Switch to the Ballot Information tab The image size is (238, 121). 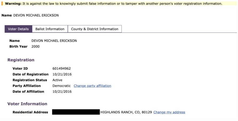click(x=50, y=29)
